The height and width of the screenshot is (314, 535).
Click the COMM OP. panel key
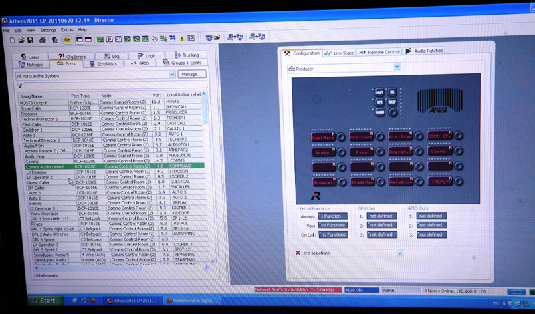pos(440,136)
